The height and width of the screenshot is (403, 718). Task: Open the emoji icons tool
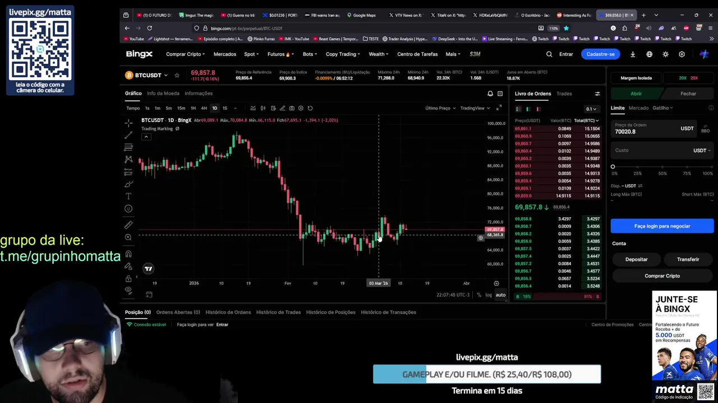[x=128, y=209]
